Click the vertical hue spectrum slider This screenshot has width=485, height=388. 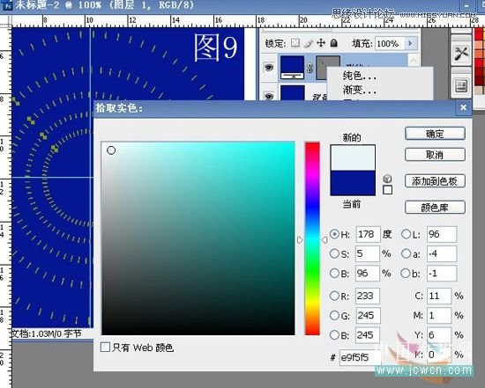[x=312, y=238]
